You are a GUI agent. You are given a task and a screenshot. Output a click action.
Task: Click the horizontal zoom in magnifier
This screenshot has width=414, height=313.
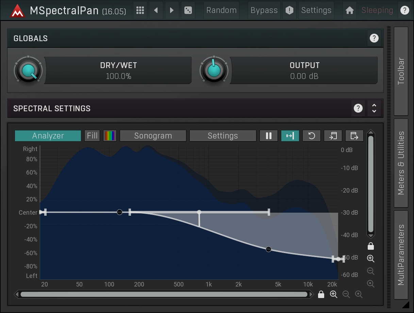pyautogui.click(x=334, y=295)
